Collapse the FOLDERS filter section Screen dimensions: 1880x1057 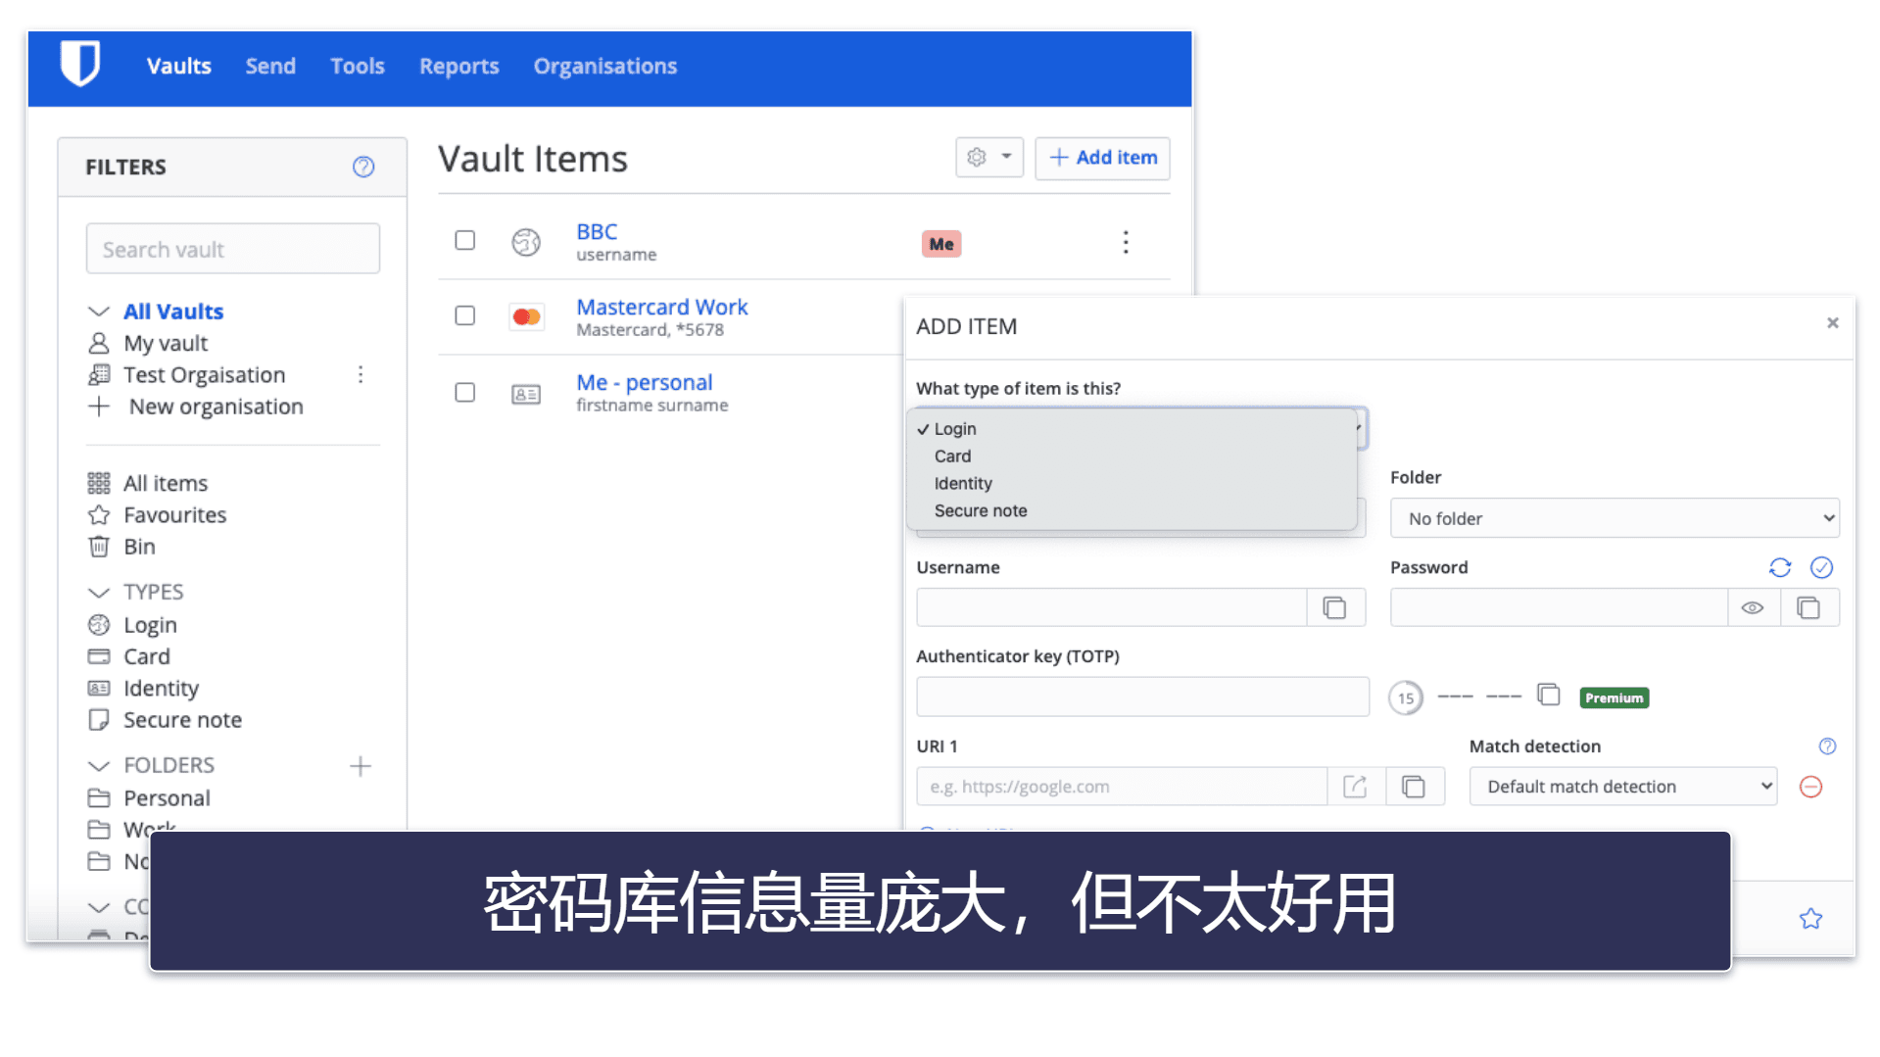[98, 766]
